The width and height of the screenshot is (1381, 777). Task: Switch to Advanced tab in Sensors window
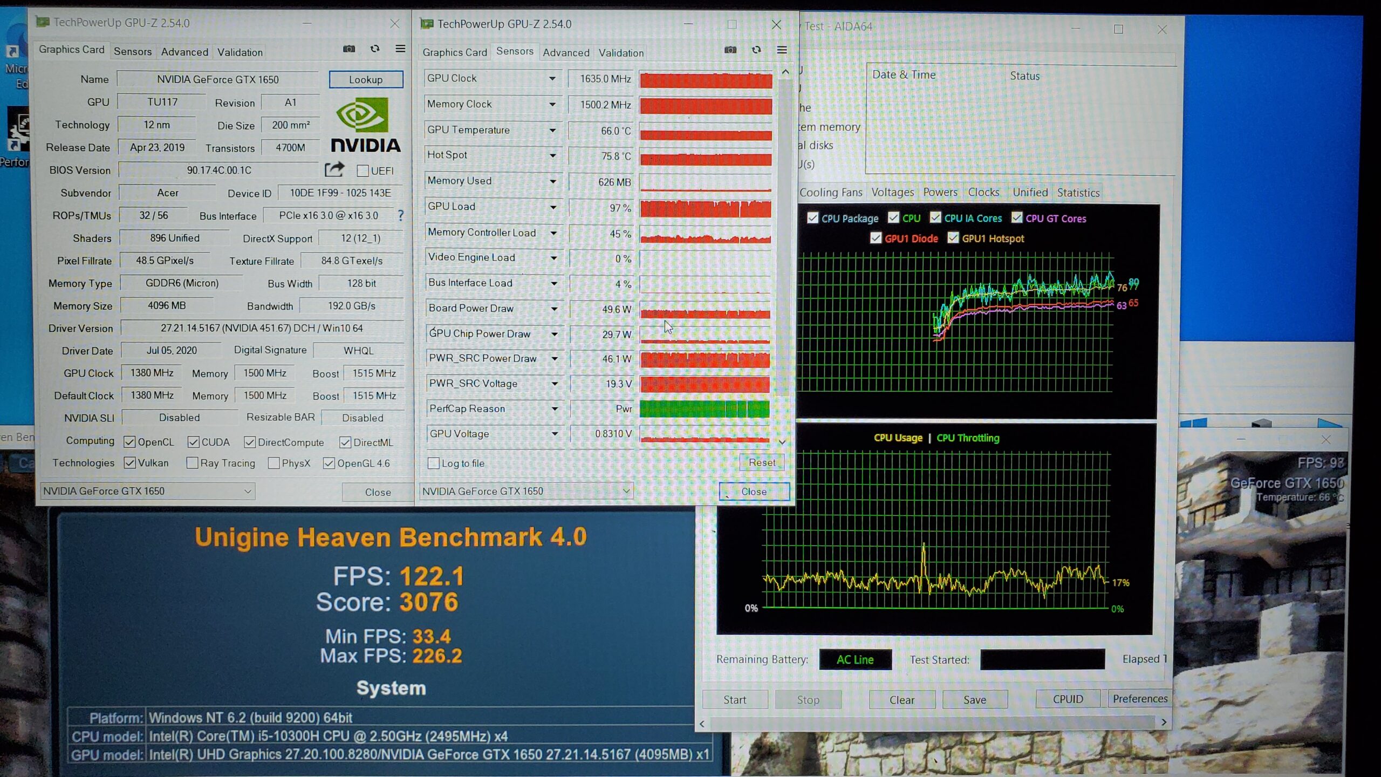[x=565, y=53]
